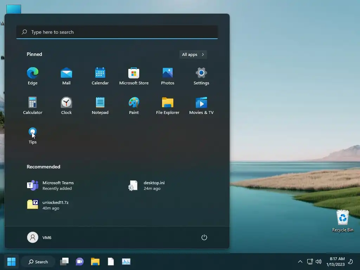Click the Pinned section heading
Image resolution: width=360 pixels, height=270 pixels.
point(34,54)
